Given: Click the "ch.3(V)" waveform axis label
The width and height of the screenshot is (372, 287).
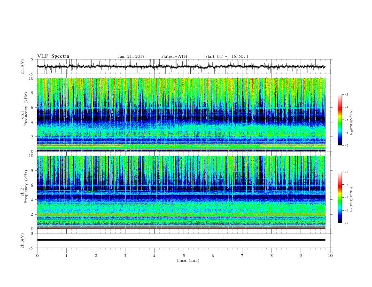Looking at the screenshot, I should [x=23, y=241].
